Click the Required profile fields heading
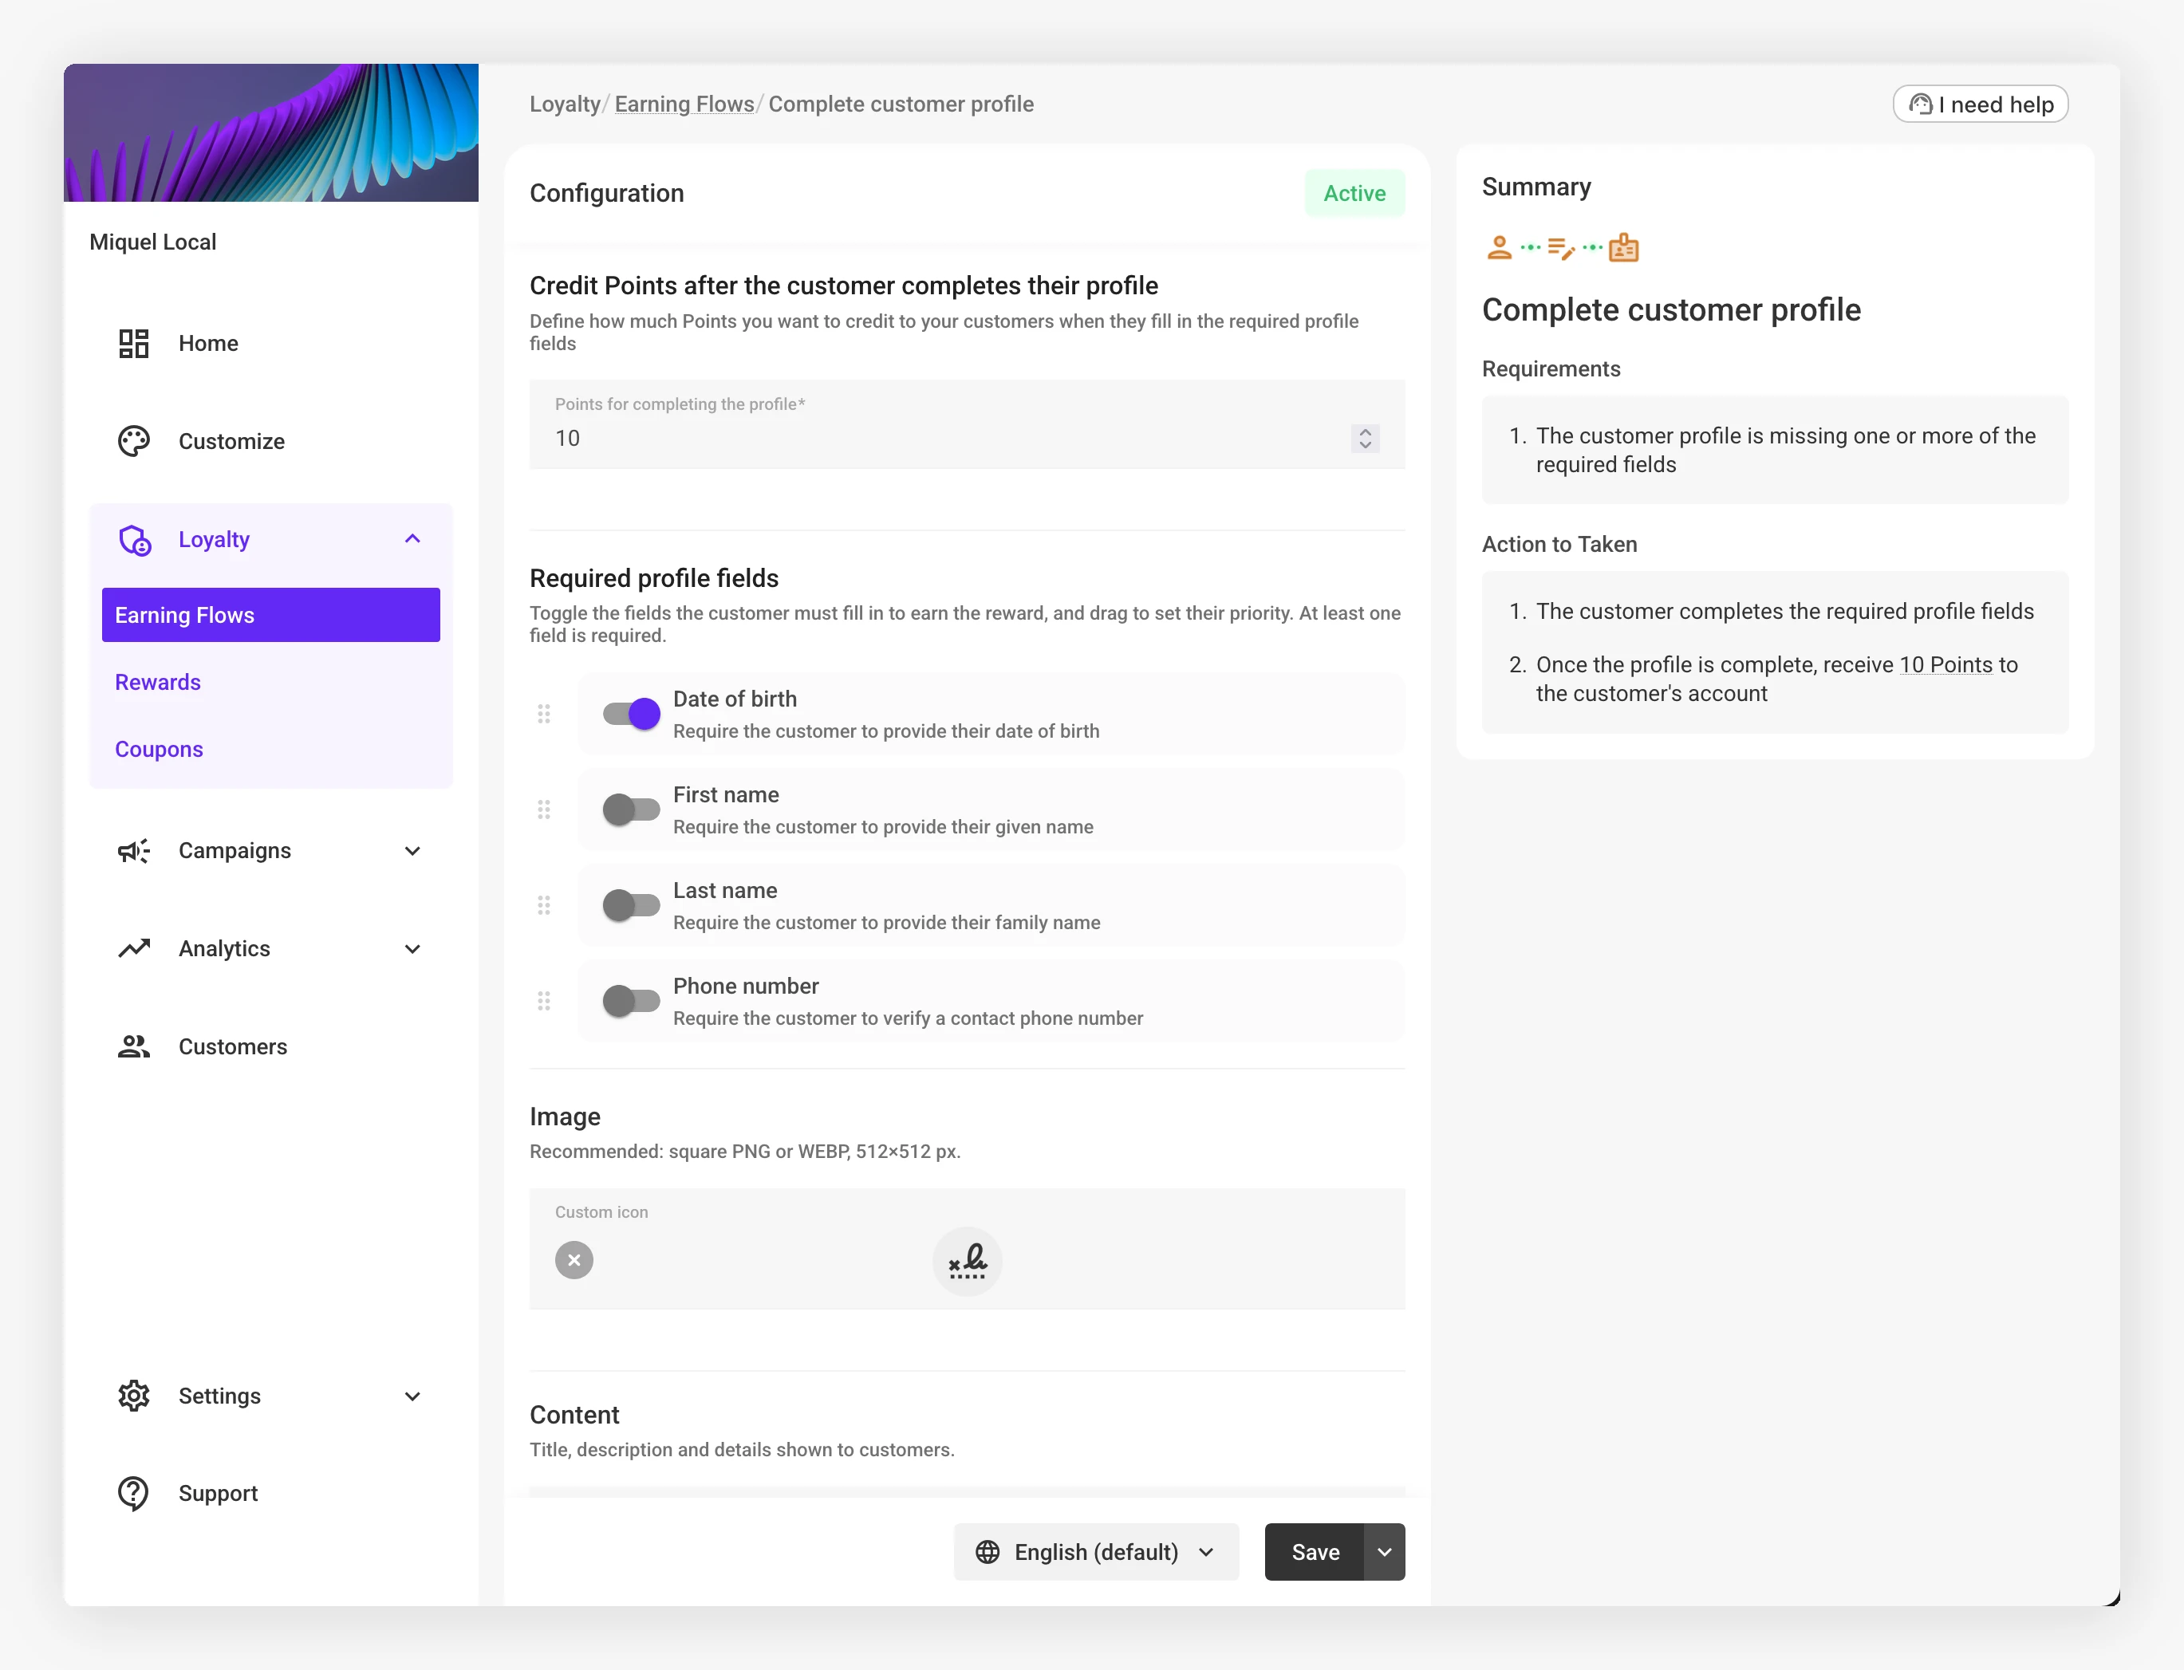The width and height of the screenshot is (2184, 1670). (653, 577)
